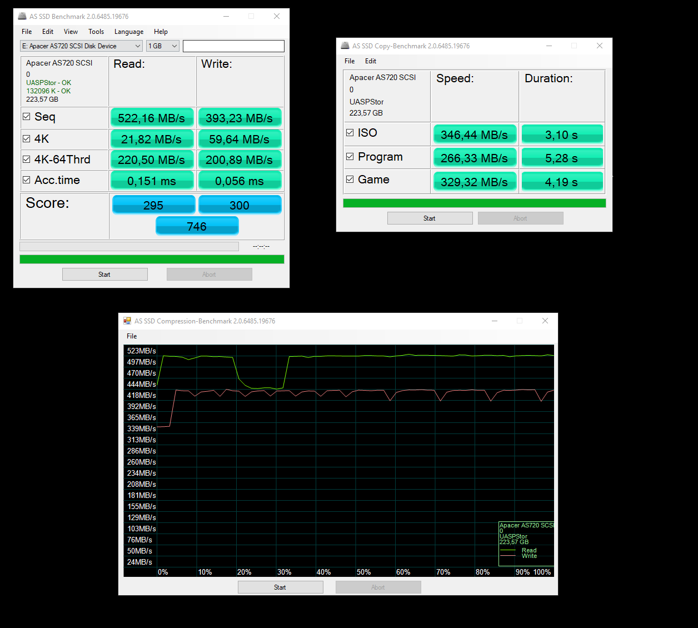Open the 1 GB test size dropdown
This screenshot has width=698, height=628.
point(163,46)
